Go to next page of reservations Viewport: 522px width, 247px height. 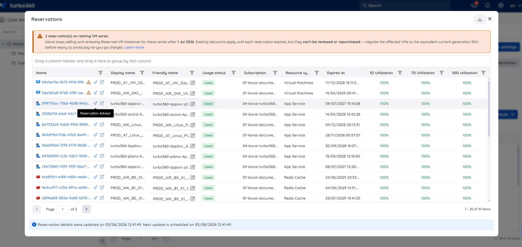(86, 209)
